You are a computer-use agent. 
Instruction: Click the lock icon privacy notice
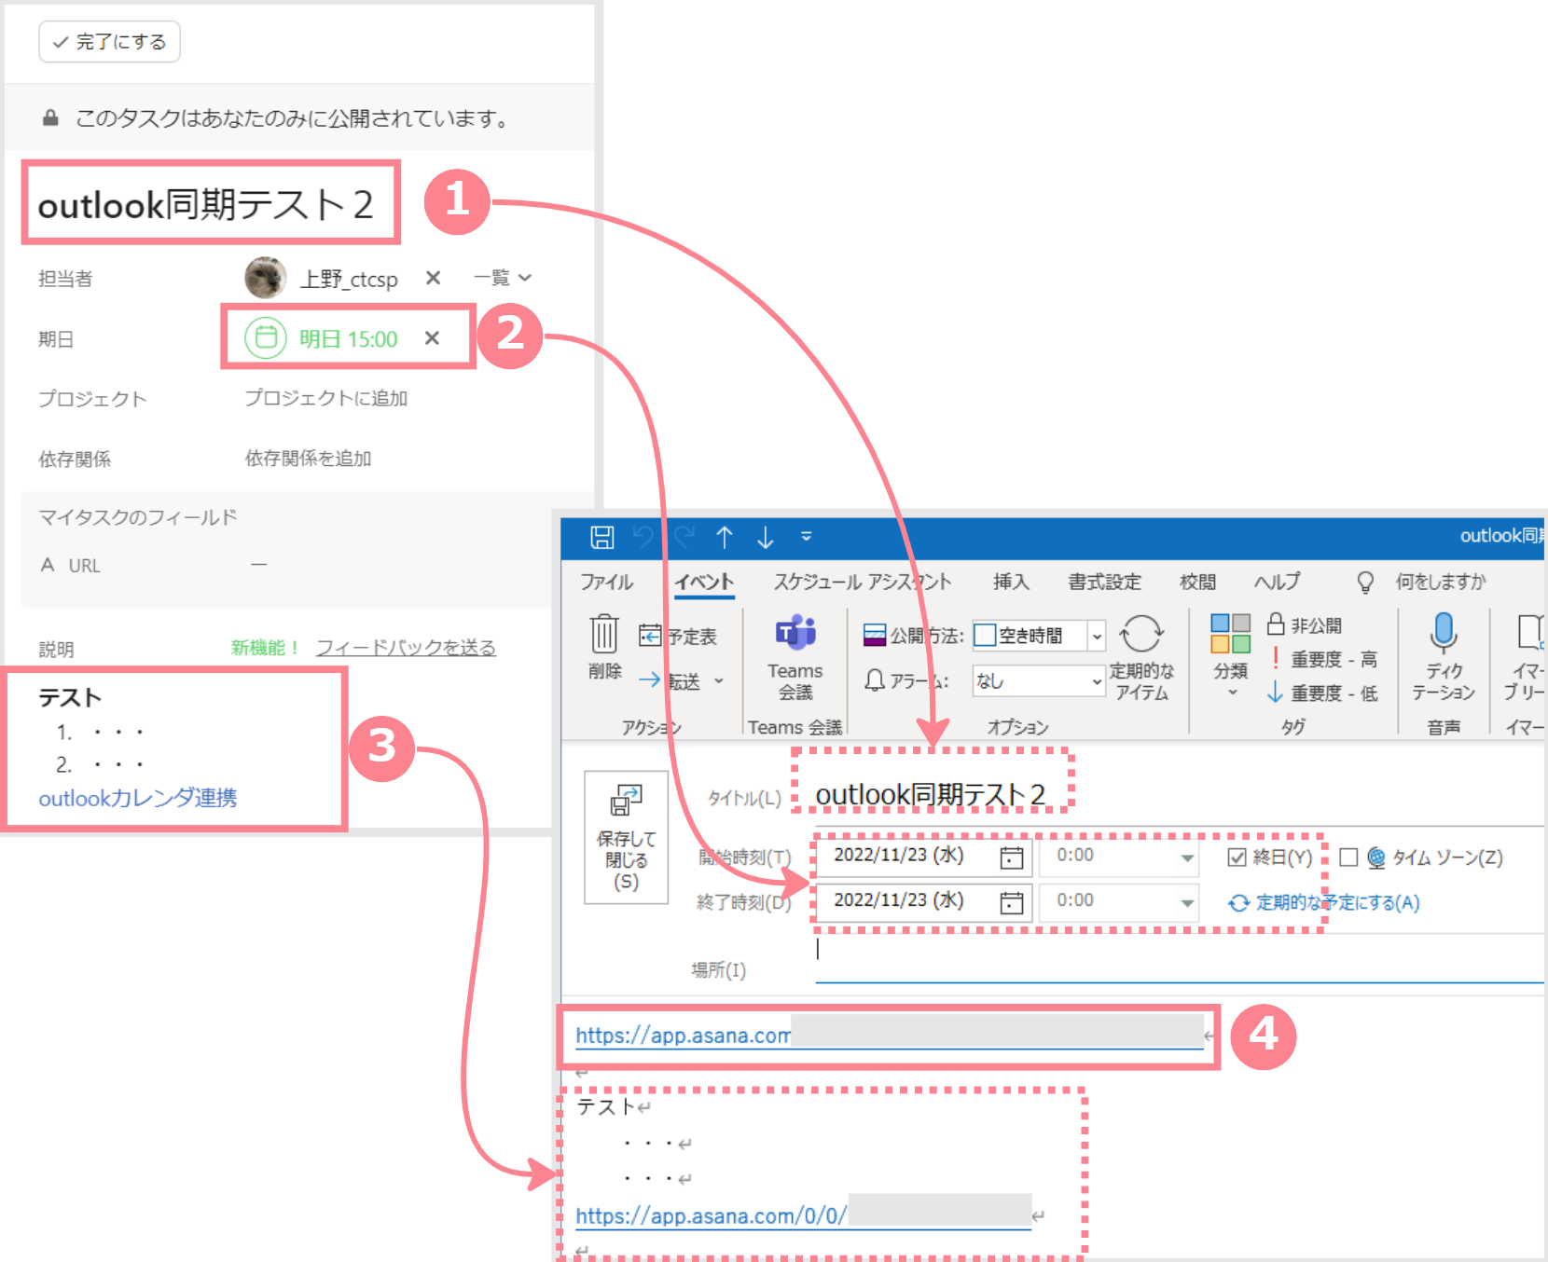(50, 117)
